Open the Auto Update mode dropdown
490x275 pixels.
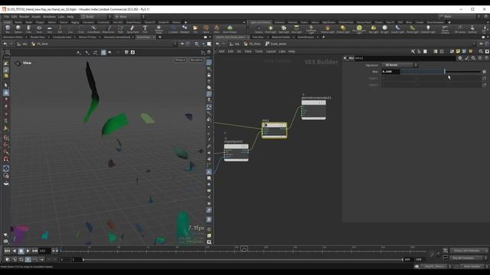[x=473, y=267]
